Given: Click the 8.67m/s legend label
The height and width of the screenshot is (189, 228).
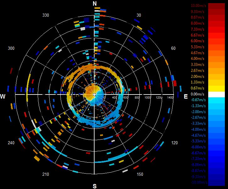Looking at the screenshot, I should click(x=198, y=17).
